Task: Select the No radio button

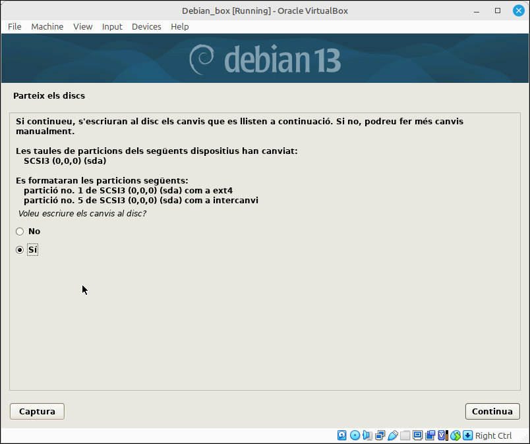Action: click(20, 232)
